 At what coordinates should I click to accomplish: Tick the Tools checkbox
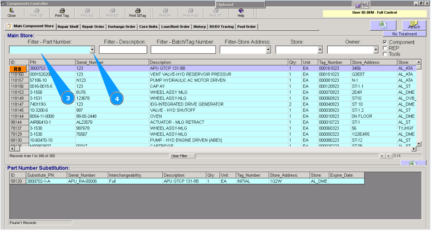coord(385,54)
